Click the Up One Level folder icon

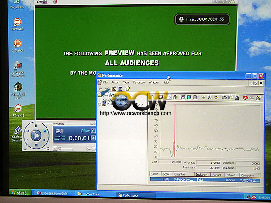(x=114, y=89)
